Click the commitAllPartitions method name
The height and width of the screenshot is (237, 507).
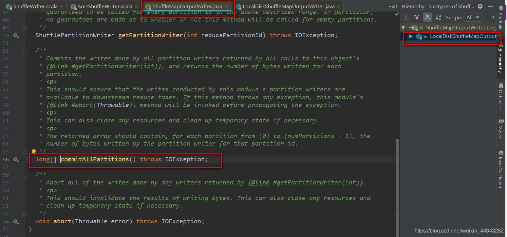[x=95, y=159]
